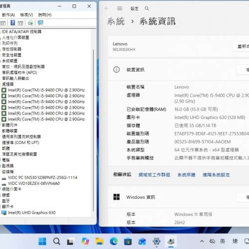Viewport: 249px width, 249px height.
Task: Open the 說明(H) menu
Action: tap(45, 15)
